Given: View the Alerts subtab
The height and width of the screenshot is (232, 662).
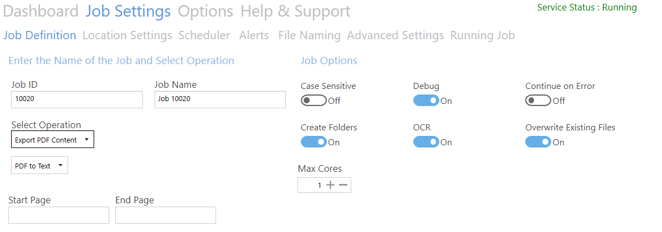Looking at the screenshot, I should pyautogui.click(x=254, y=35).
